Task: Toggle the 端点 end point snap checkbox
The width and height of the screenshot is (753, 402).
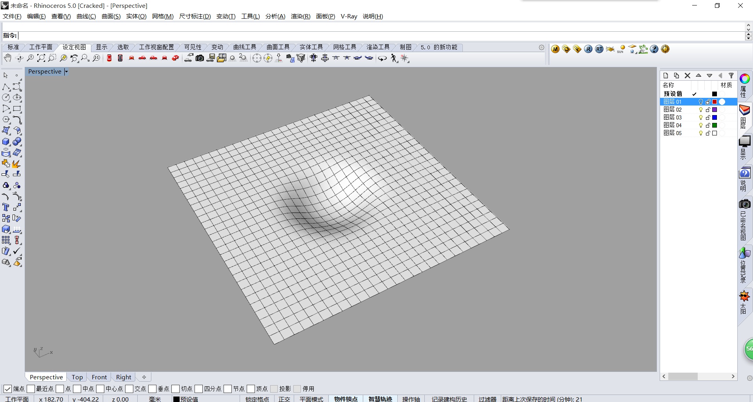Action: click(7, 389)
